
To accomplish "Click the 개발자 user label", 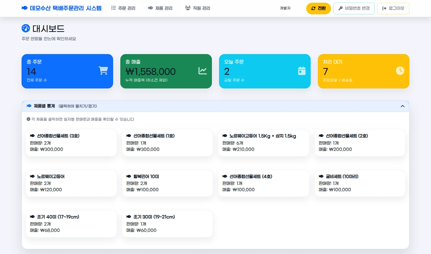I will tap(285, 8).
